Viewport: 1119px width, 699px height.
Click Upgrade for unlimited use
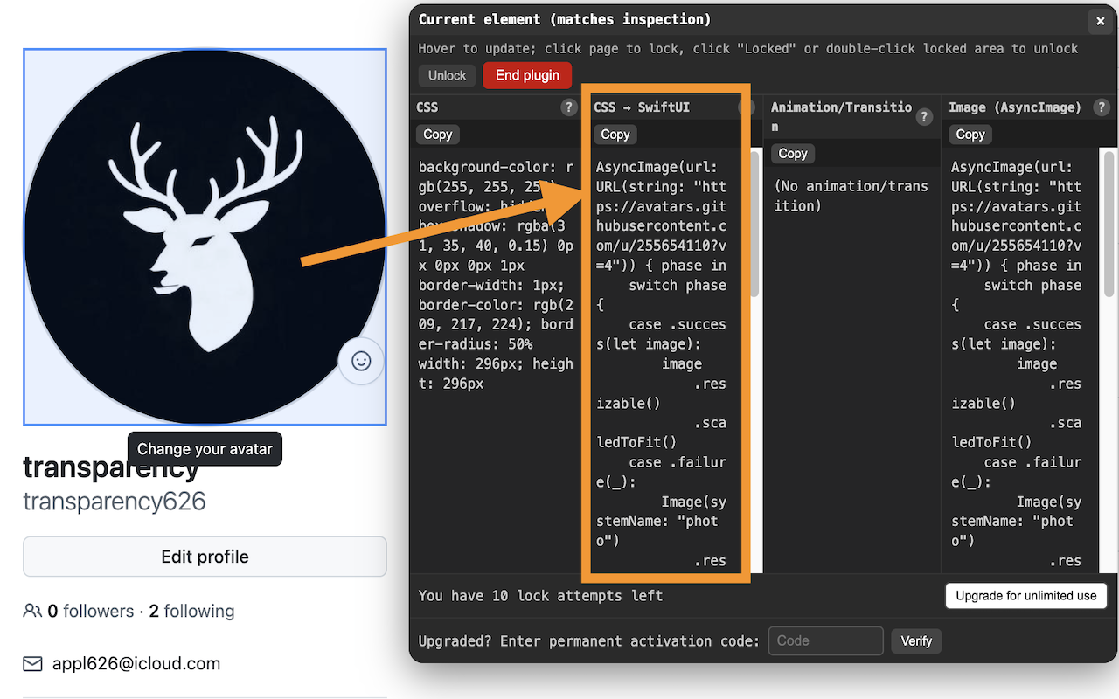click(1025, 595)
